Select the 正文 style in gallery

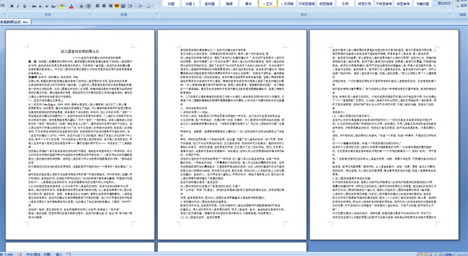tap(268, 3)
